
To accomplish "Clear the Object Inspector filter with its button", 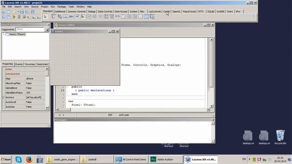I will (x=47, y=29).
